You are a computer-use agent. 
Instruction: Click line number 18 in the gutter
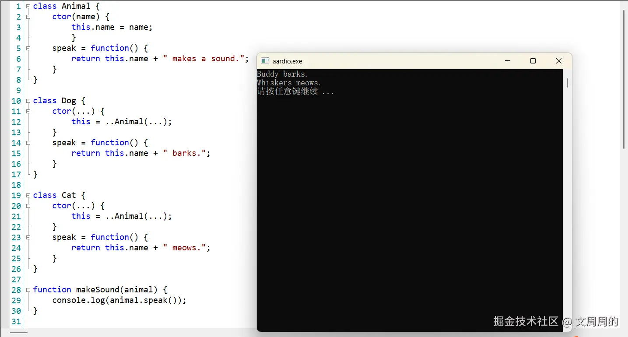(16, 185)
